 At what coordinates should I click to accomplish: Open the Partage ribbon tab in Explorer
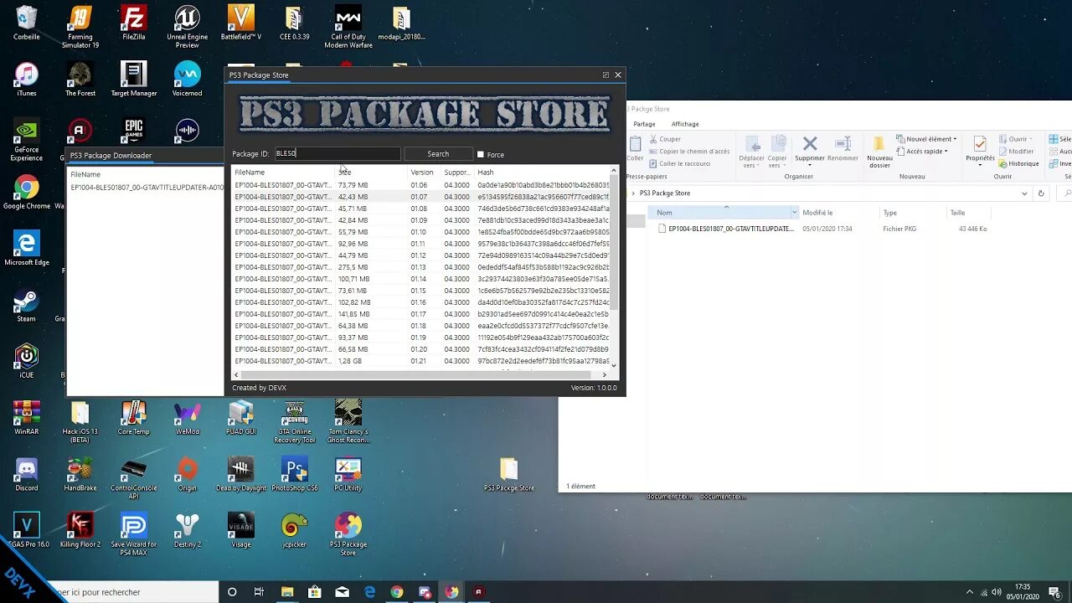click(644, 124)
